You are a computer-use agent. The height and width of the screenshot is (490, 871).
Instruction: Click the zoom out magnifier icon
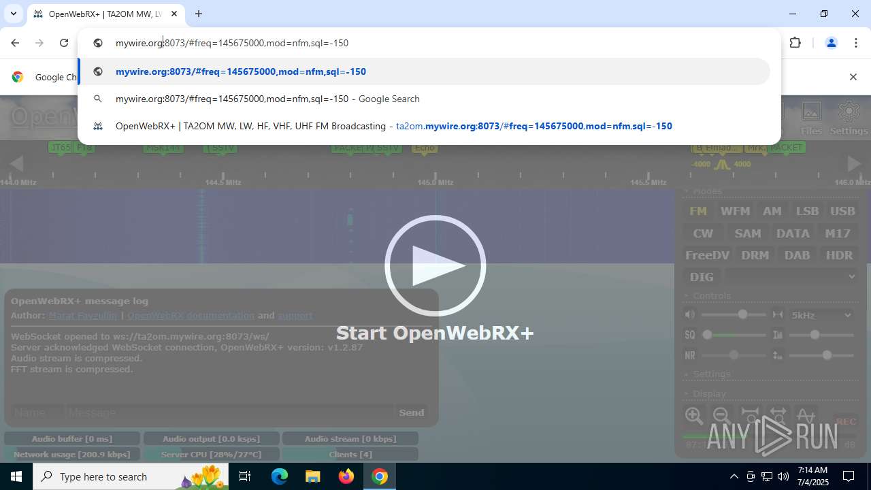[722, 416]
